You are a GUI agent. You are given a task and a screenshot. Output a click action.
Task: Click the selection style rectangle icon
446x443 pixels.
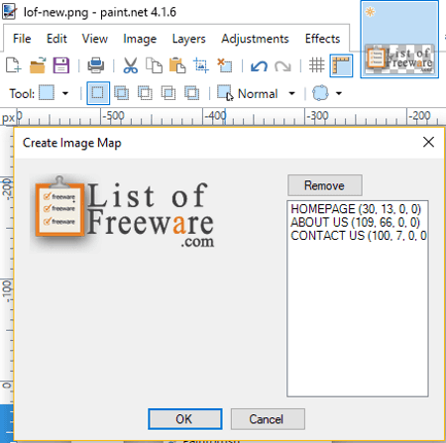click(225, 92)
